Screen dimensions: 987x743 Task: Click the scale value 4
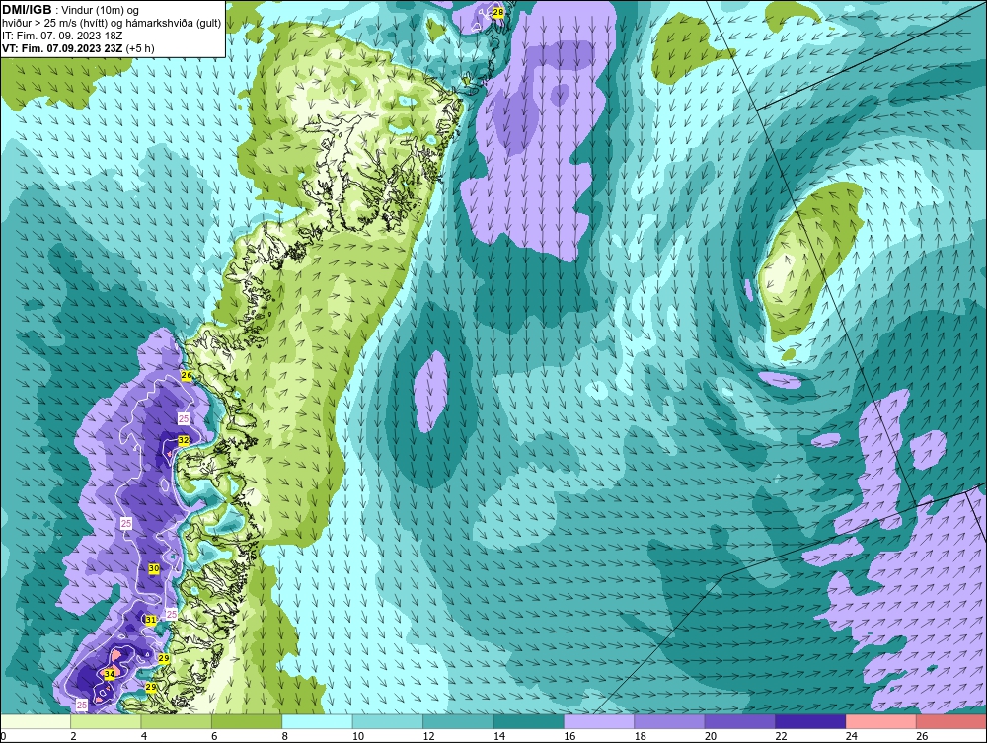[144, 736]
